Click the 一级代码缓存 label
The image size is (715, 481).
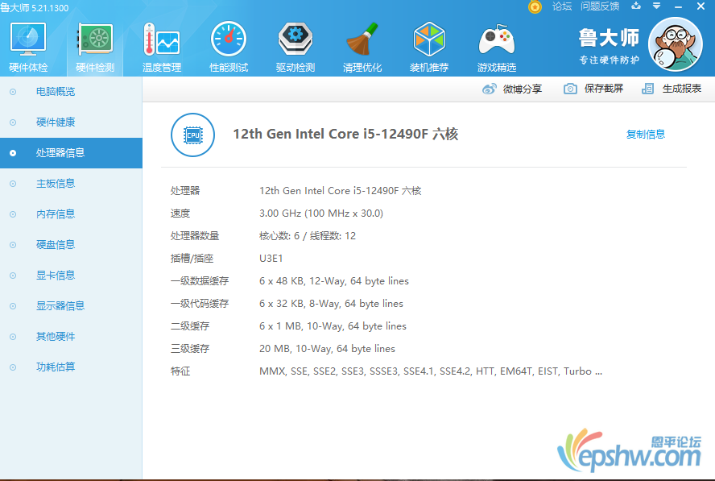pos(200,304)
